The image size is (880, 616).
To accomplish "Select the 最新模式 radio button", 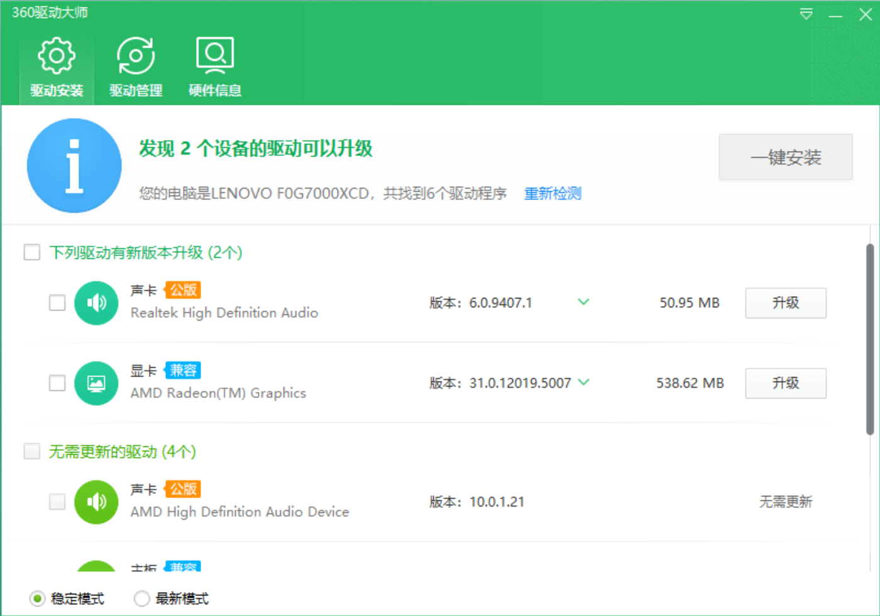I will pos(142,598).
